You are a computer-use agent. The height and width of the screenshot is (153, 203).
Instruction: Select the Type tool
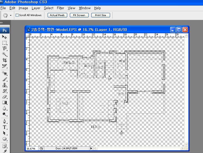click(4, 127)
